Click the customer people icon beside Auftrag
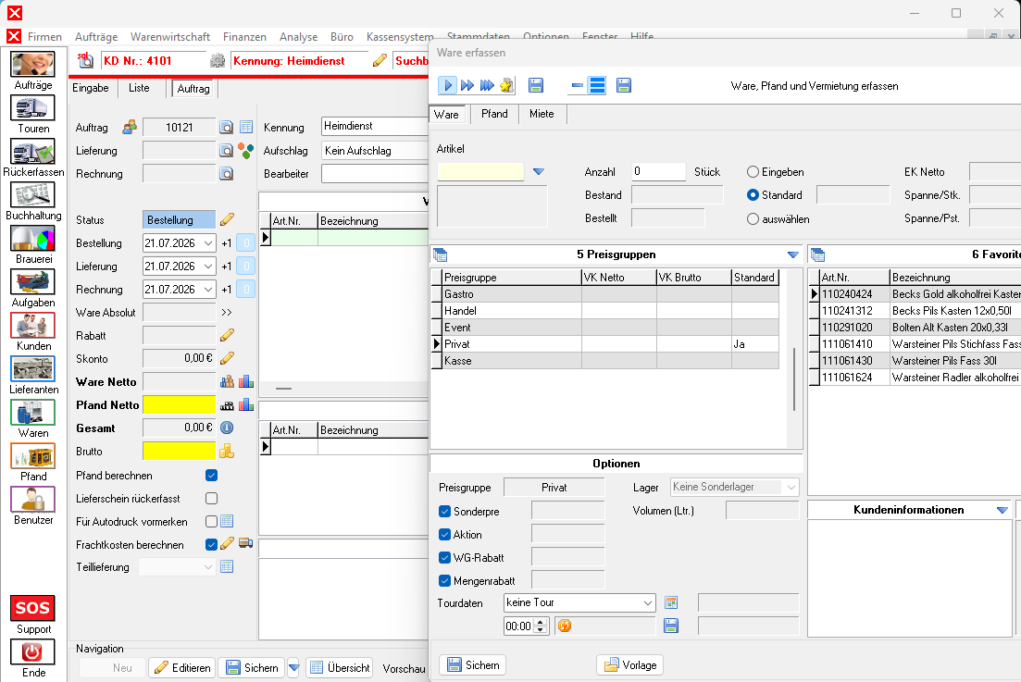 pos(130,127)
